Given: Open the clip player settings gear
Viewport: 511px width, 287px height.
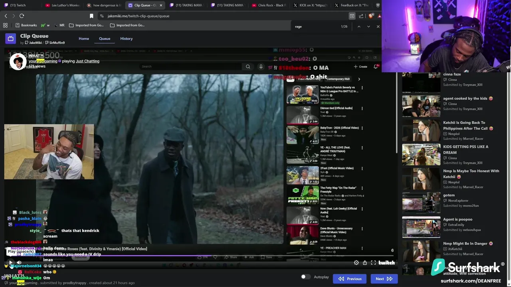Looking at the screenshot, I should [356, 263].
